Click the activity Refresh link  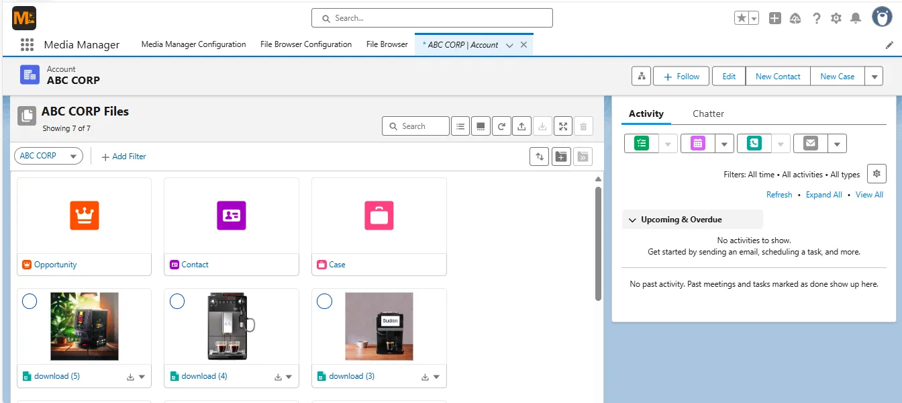tap(779, 194)
